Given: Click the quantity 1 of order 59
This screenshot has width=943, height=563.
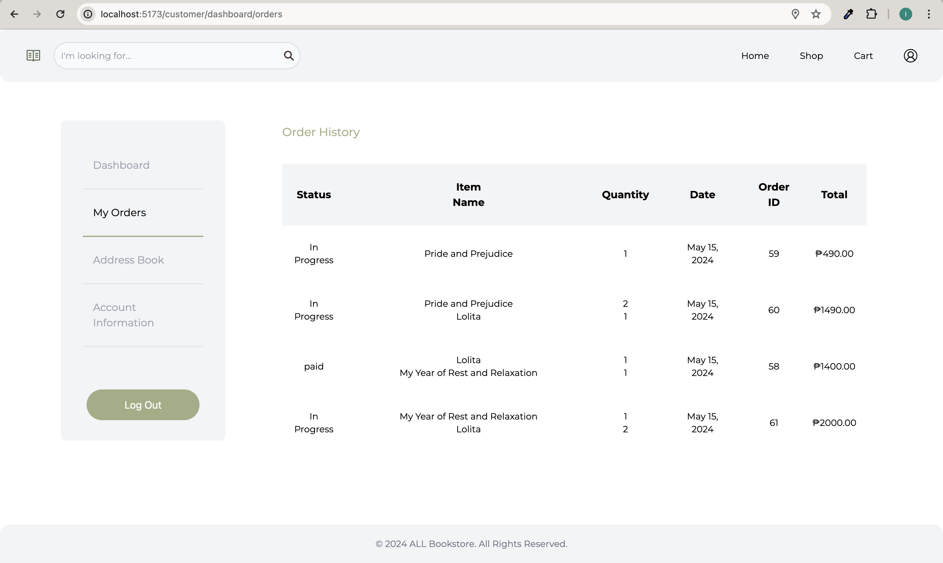Looking at the screenshot, I should [x=625, y=253].
